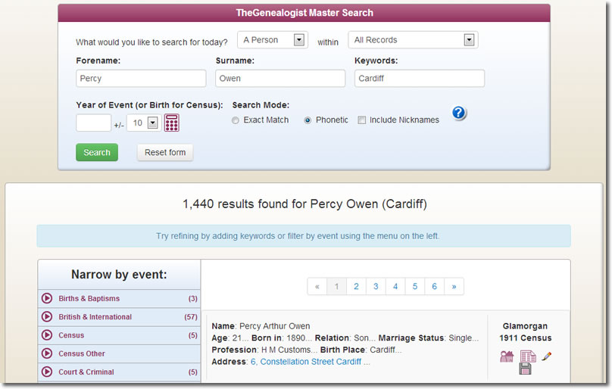Filter results by the Census link

coord(71,335)
